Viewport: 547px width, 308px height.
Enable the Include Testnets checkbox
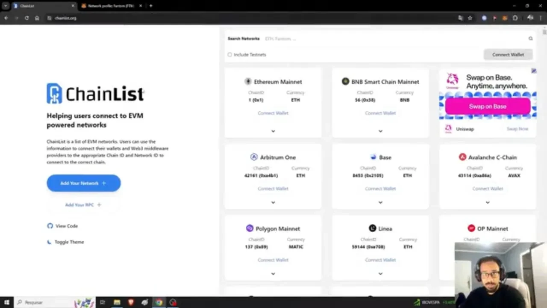click(x=230, y=55)
